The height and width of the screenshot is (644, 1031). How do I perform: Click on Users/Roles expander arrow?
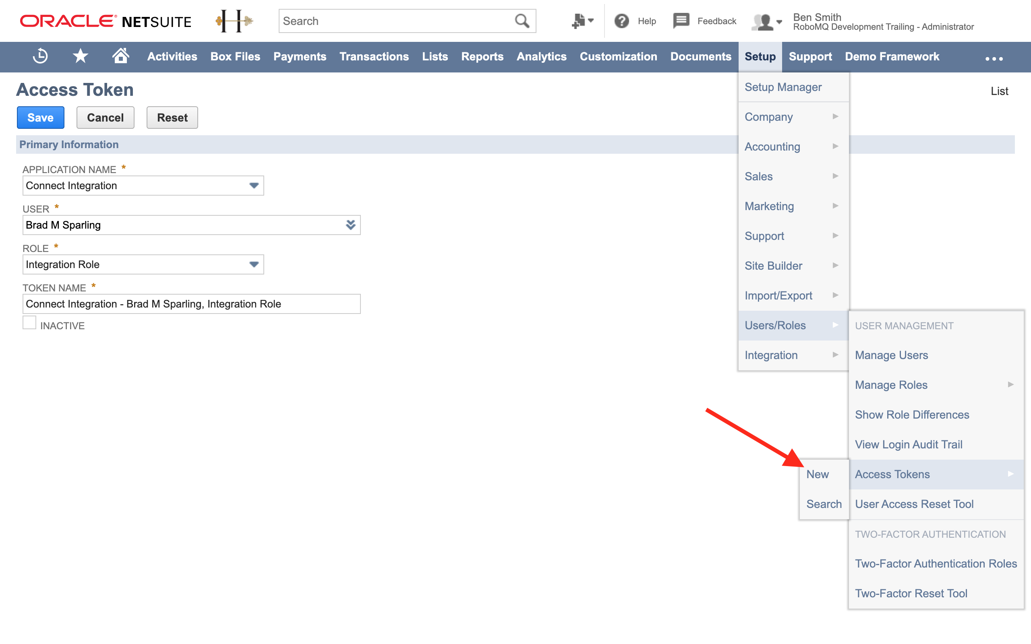click(x=836, y=325)
